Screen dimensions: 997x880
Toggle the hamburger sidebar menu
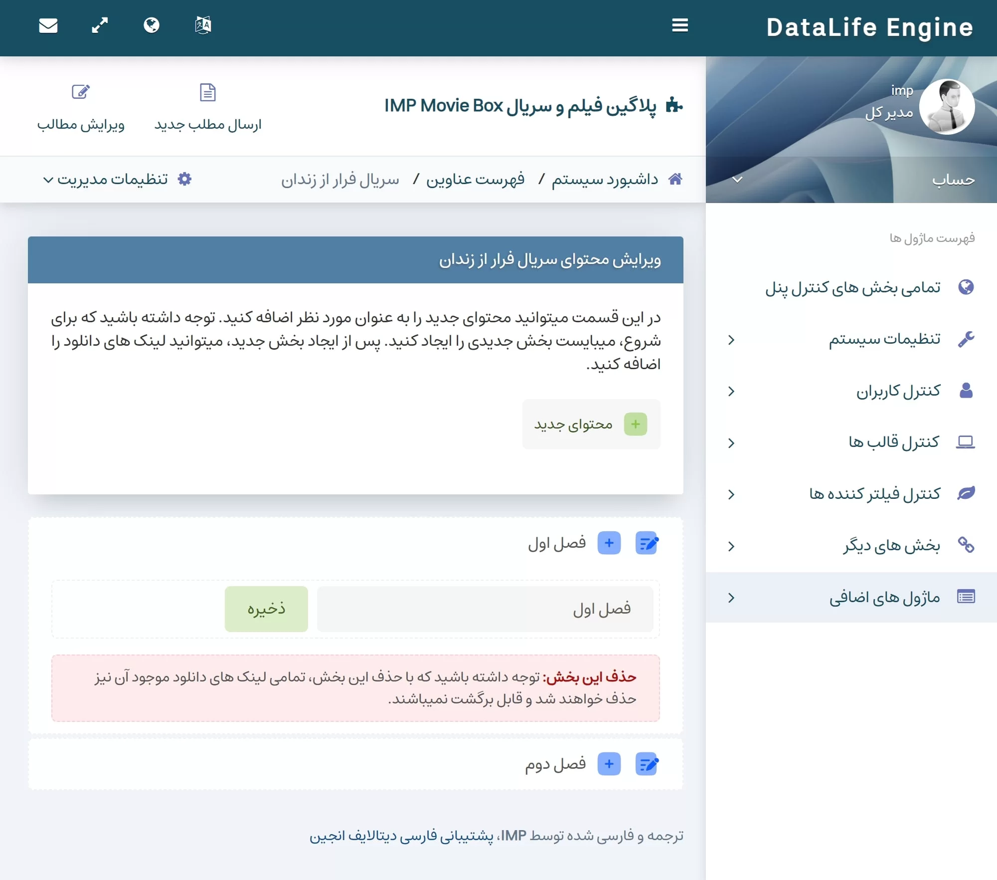tap(680, 25)
